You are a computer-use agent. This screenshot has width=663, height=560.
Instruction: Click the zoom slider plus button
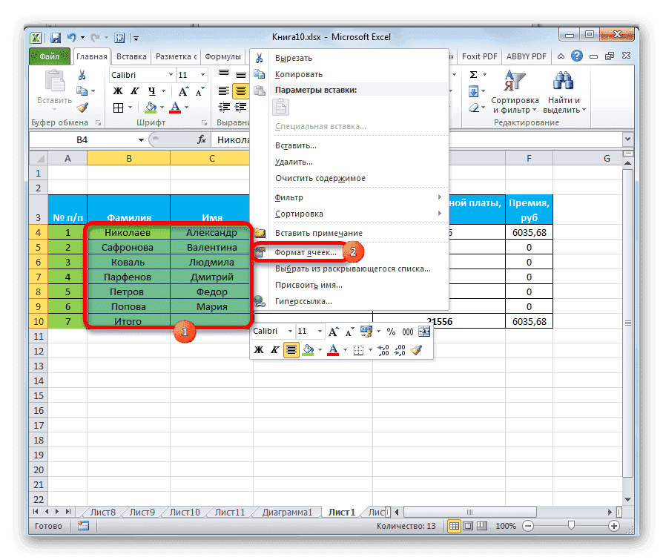[613, 525]
